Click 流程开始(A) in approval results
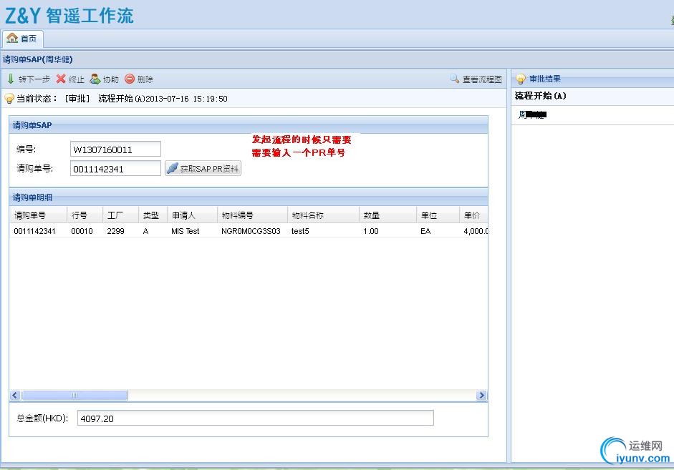674x470 pixels. (541, 96)
